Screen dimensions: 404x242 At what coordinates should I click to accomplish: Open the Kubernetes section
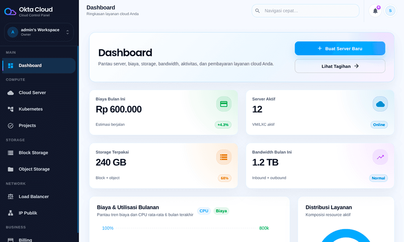39,109
